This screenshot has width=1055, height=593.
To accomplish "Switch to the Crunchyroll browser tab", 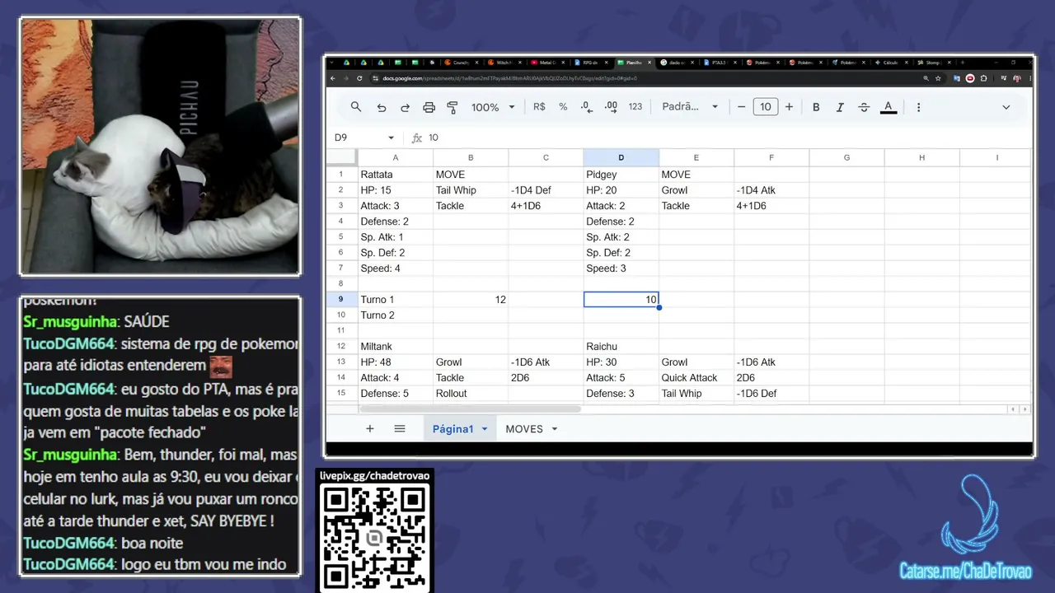I will 460,63.
